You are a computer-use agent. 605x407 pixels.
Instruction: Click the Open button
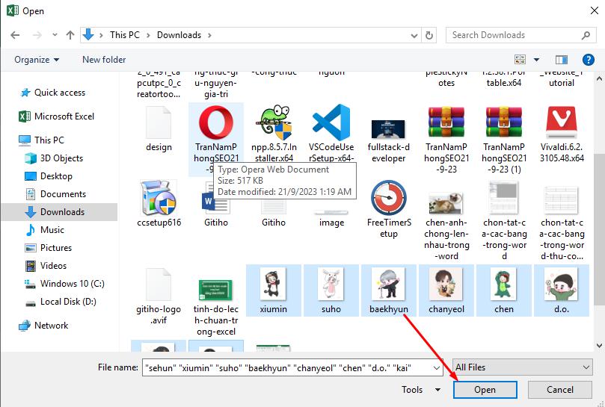point(485,390)
